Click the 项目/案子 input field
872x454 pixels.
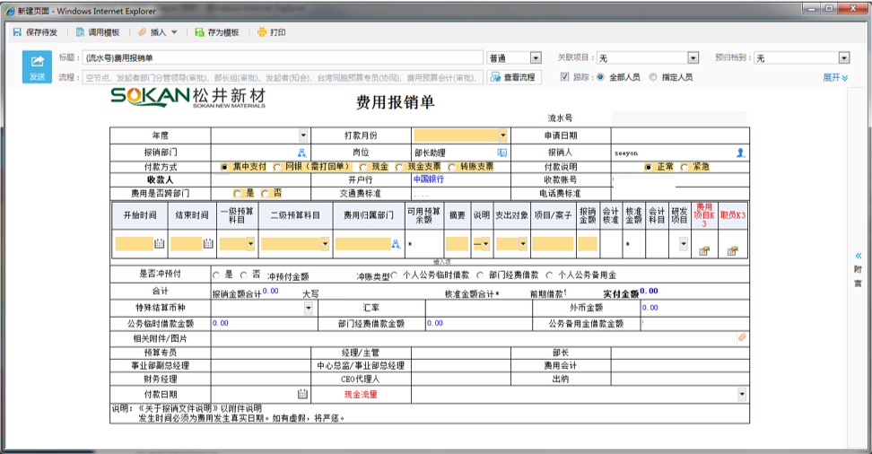click(553, 244)
